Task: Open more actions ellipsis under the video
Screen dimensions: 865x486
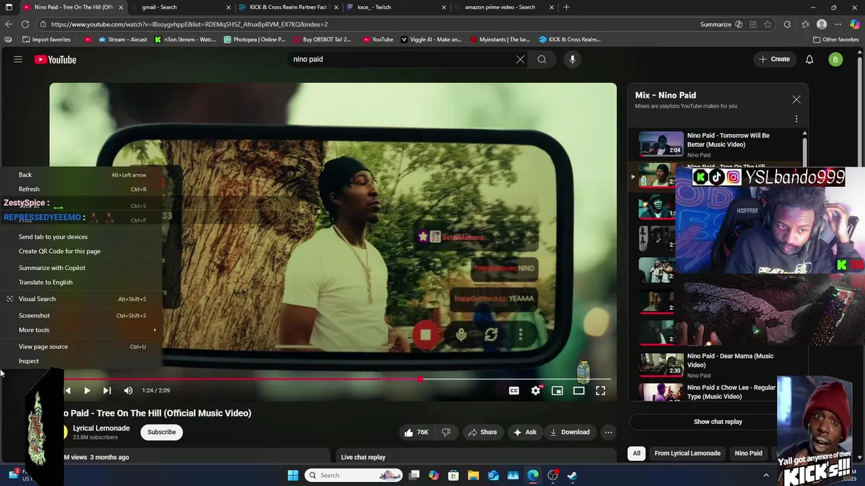Action: tap(608, 432)
